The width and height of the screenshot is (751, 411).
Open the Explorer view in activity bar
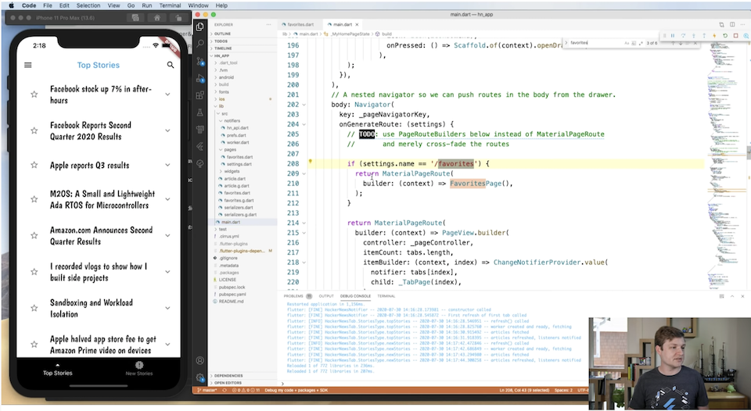coord(199,27)
